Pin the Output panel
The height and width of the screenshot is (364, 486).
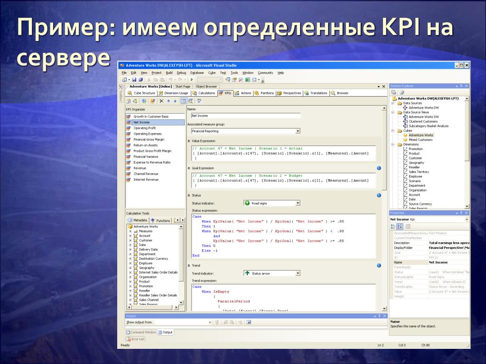coord(379,316)
